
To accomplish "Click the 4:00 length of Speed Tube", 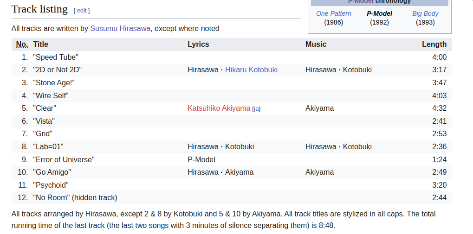I will tap(439, 57).
